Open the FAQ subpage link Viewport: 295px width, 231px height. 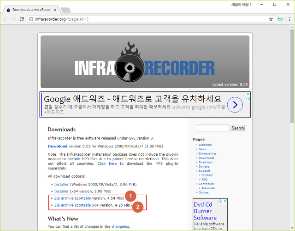tap(204, 180)
